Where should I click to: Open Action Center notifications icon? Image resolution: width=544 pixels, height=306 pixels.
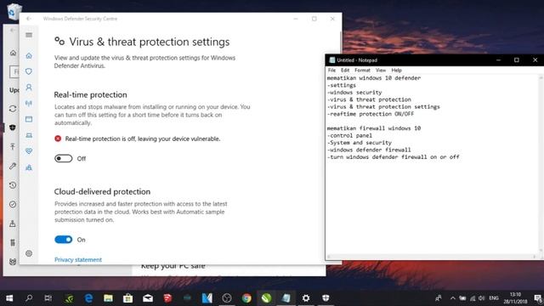pyautogui.click(x=538, y=298)
